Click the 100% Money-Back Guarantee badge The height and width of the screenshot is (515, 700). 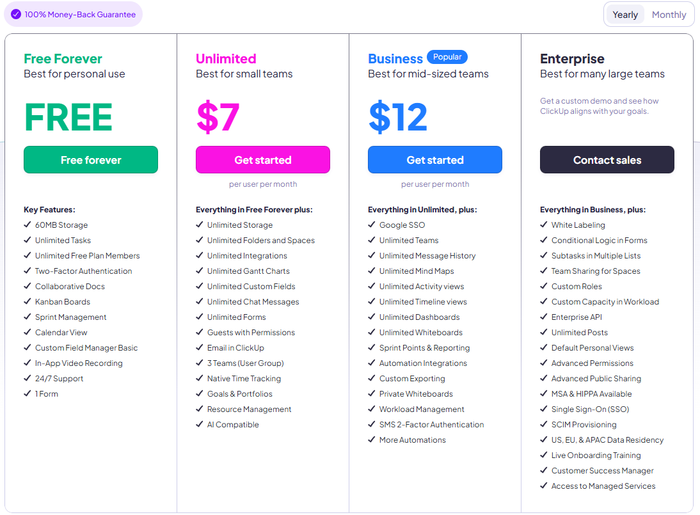72,13
